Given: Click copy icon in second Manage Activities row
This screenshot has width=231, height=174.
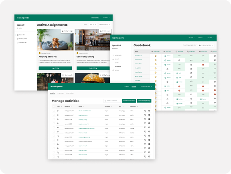Looking at the screenshot, I should click(145, 115).
